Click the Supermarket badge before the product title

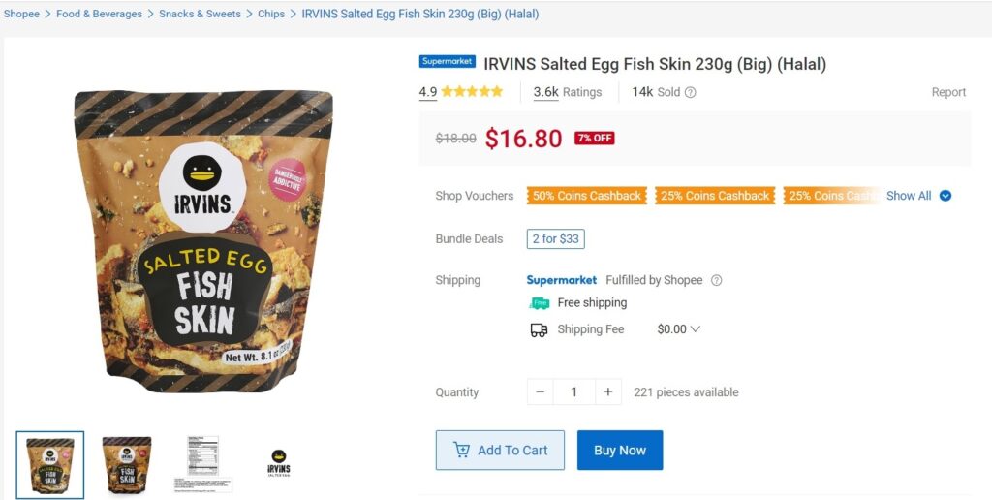tap(448, 62)
